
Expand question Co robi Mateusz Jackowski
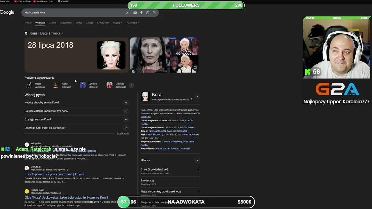pyautogui.click(x=76, y=111)
